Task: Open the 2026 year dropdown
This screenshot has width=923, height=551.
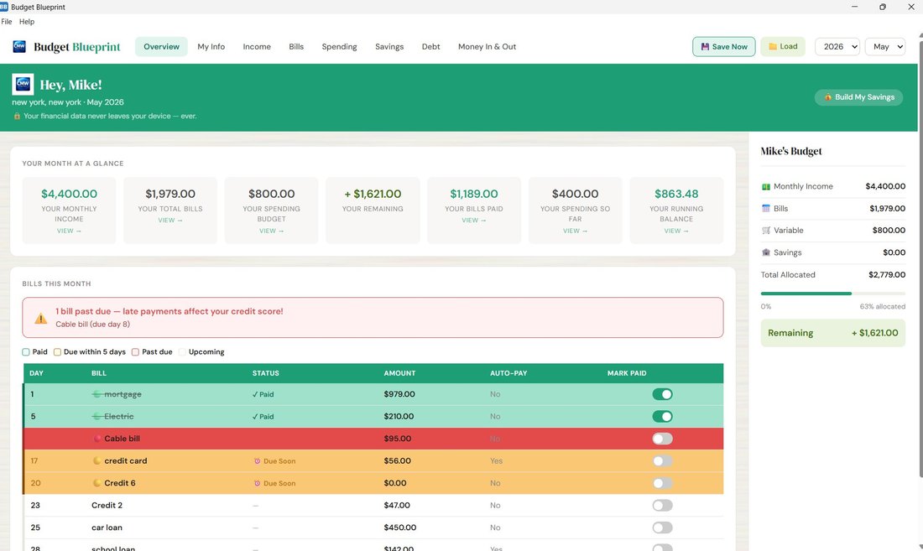Action: [x=837, y=46]
